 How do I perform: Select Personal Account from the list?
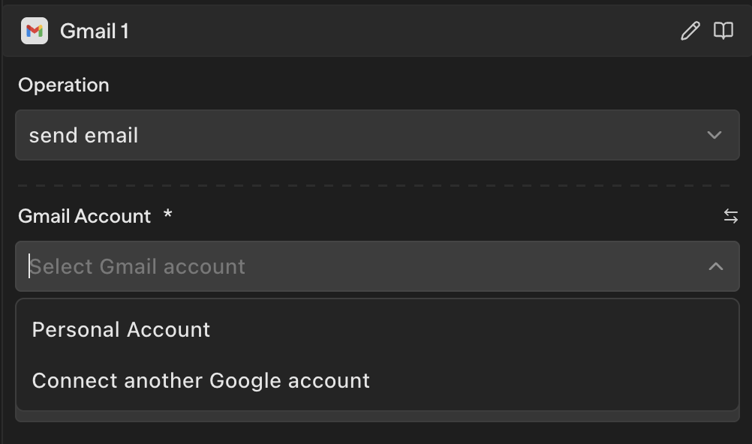[120, 328]
